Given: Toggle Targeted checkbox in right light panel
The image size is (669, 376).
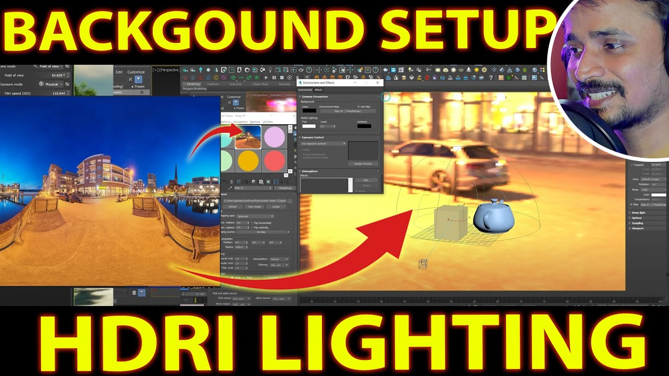Looking at the screenshot, I should click(631, 165).
